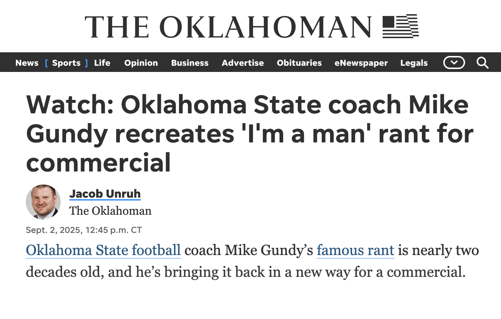Open the eNewspaper section
Screen dimensions: 501x319
click(x=361, y=62)
